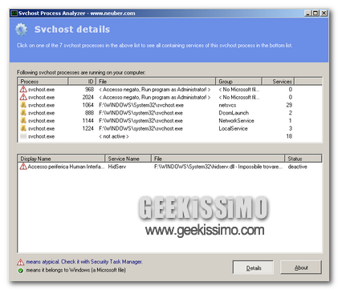Viewport: 338px width, 290px height.
Task: Select 'Accesso negato' file text for ID 968
Action: click(x=155, y=89)
